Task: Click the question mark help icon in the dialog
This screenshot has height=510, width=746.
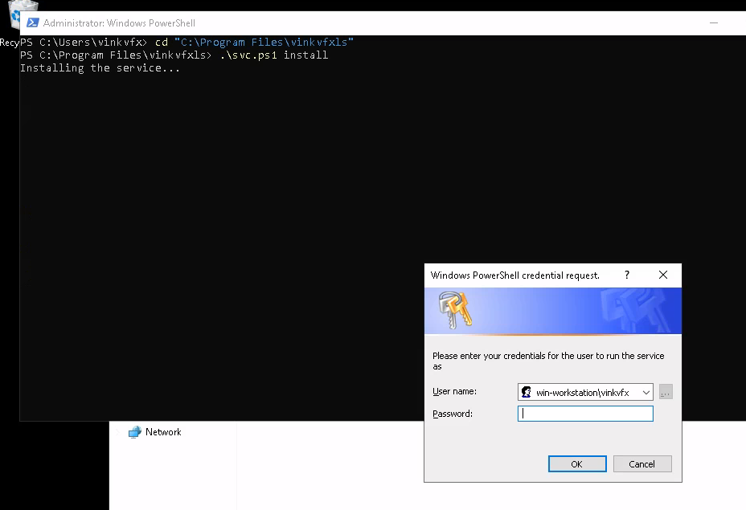Action: pos(626,275)
